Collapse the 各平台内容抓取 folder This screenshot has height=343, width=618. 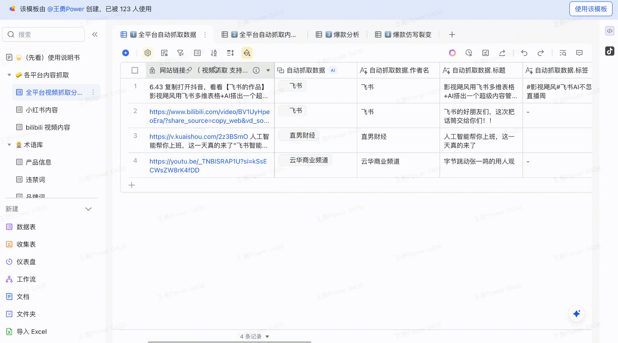[x=9, y=75]
